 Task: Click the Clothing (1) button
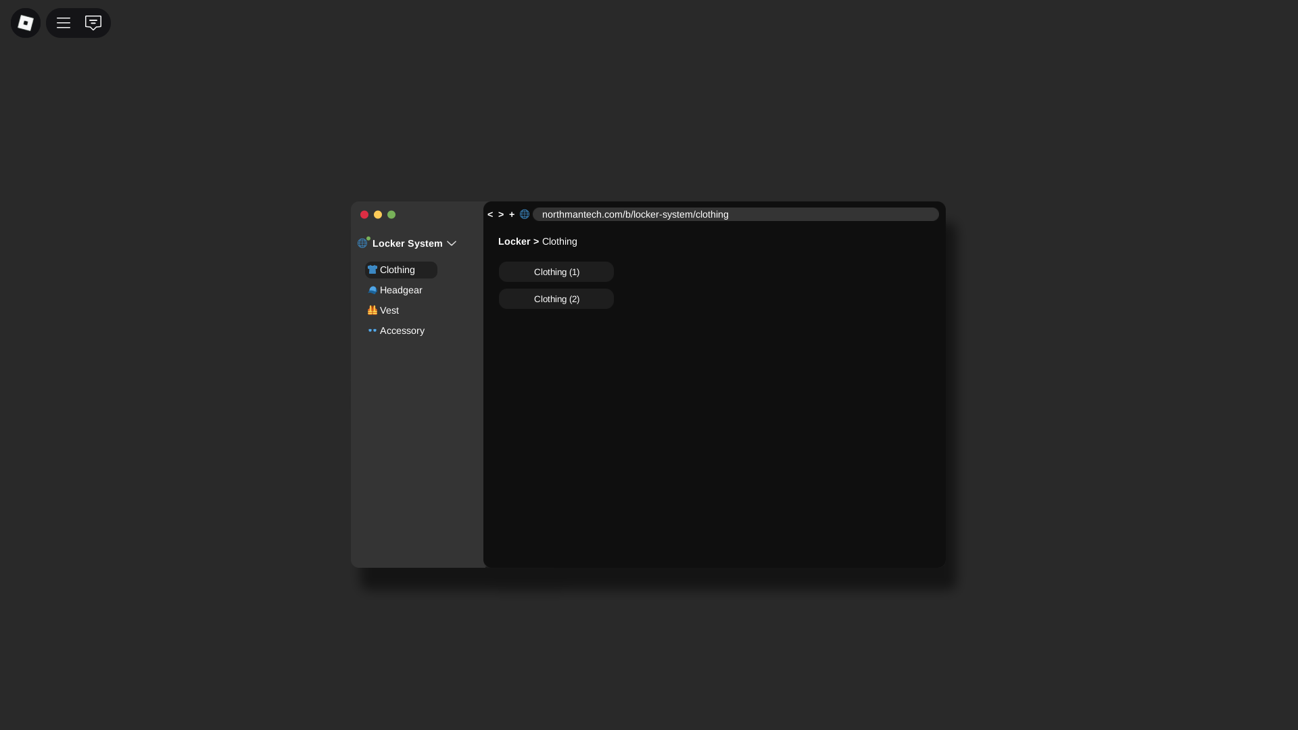pyautogui.click(x=556, y=272)
